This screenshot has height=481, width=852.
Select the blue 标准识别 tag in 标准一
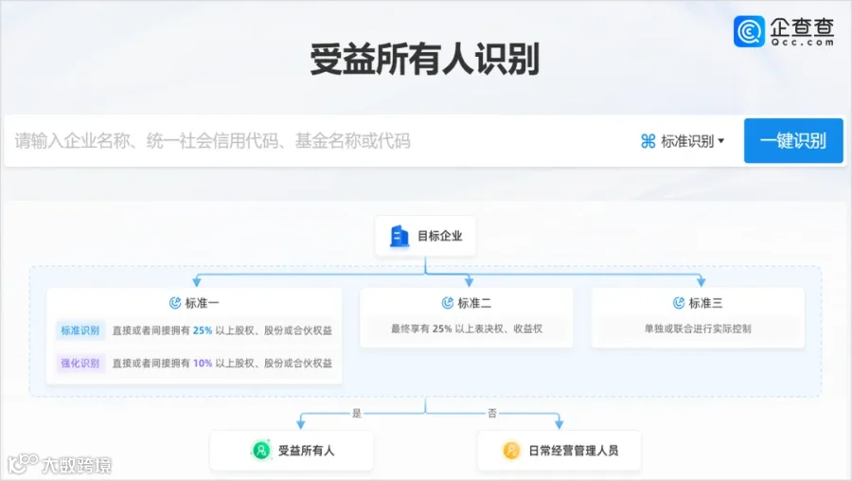pyautogui.click(x=80, y=330)
